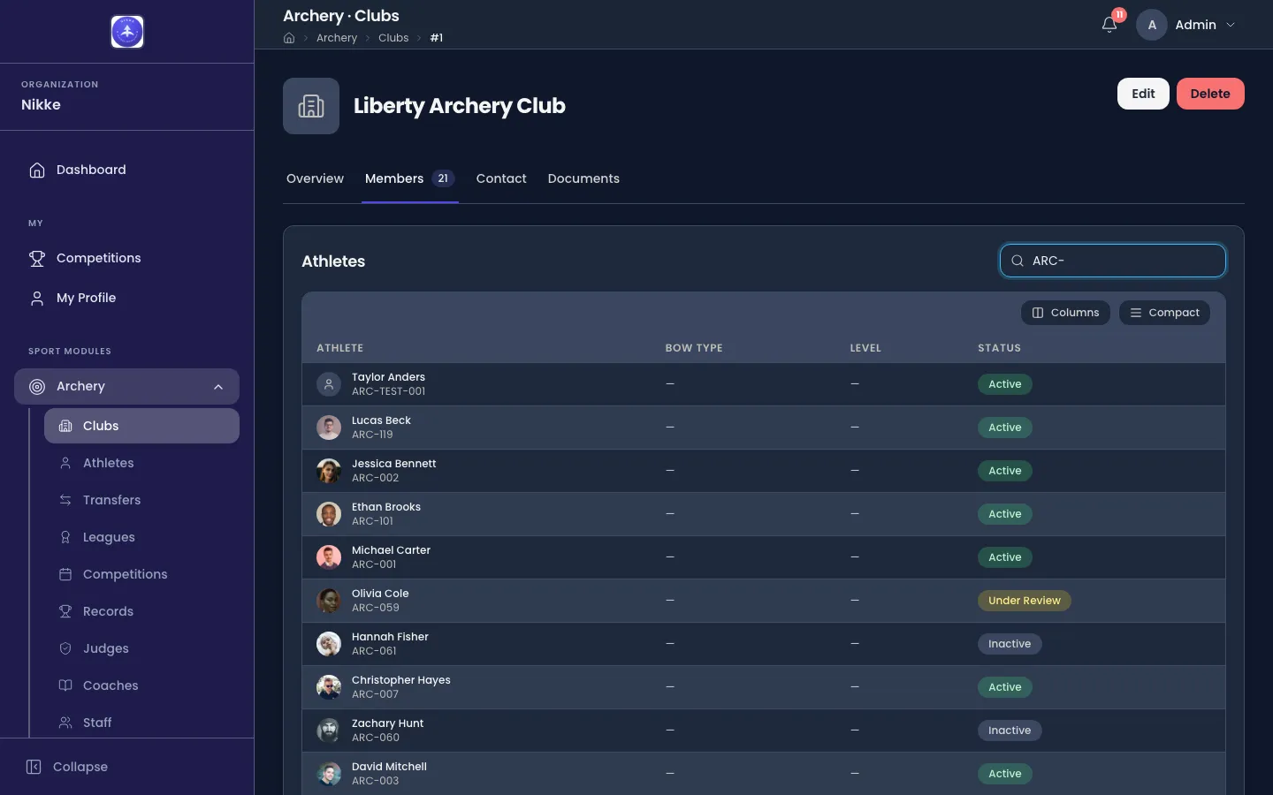Click the athletes search field
Image resolution: width=1273 pixels, height=795 pixels.
point(1113,261)
